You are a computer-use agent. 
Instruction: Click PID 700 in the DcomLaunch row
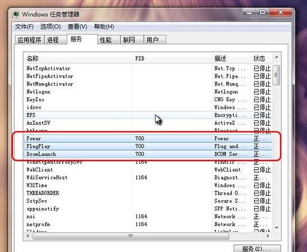tap(140, 154)
